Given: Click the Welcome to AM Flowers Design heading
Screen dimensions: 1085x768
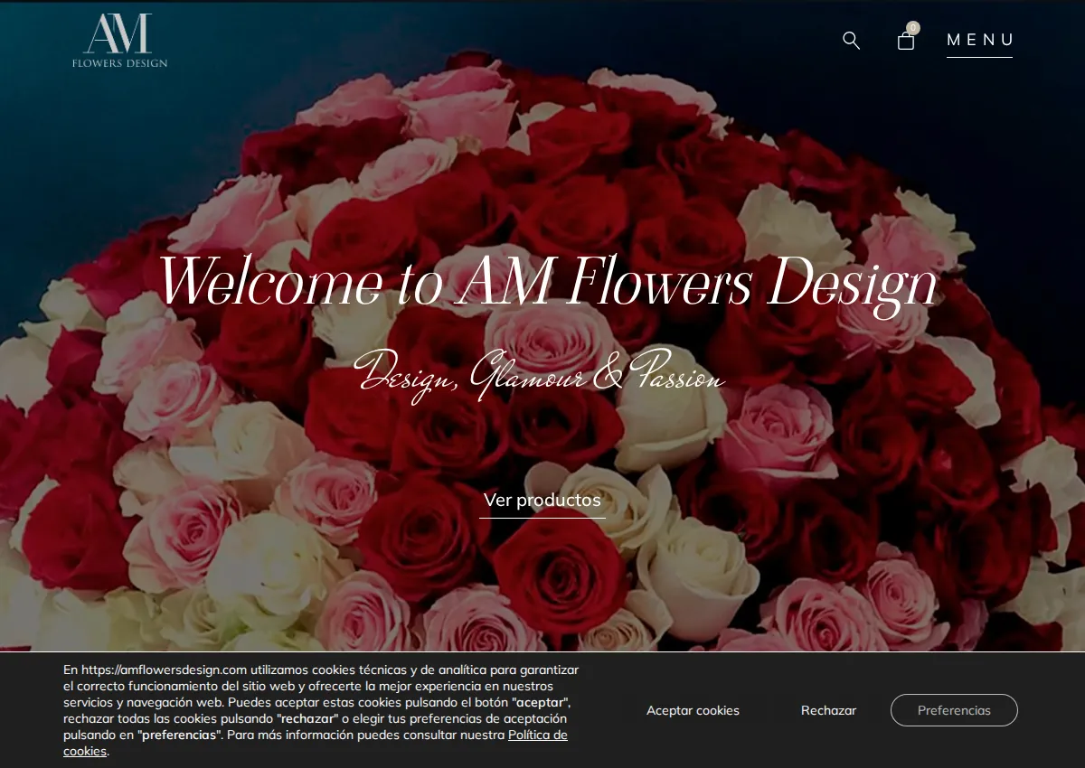Looking at the screenshot, I should click(x=548, y=282).
